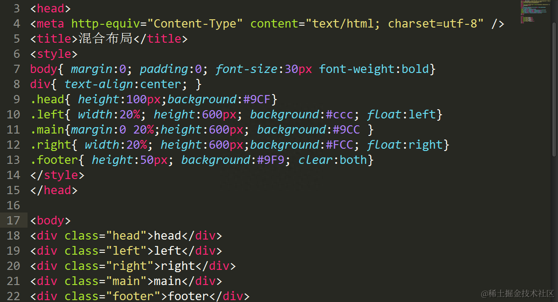Screen dimensions: 558x302
Task: Click the padding property in body rule
Action: [x=164, y=69]
